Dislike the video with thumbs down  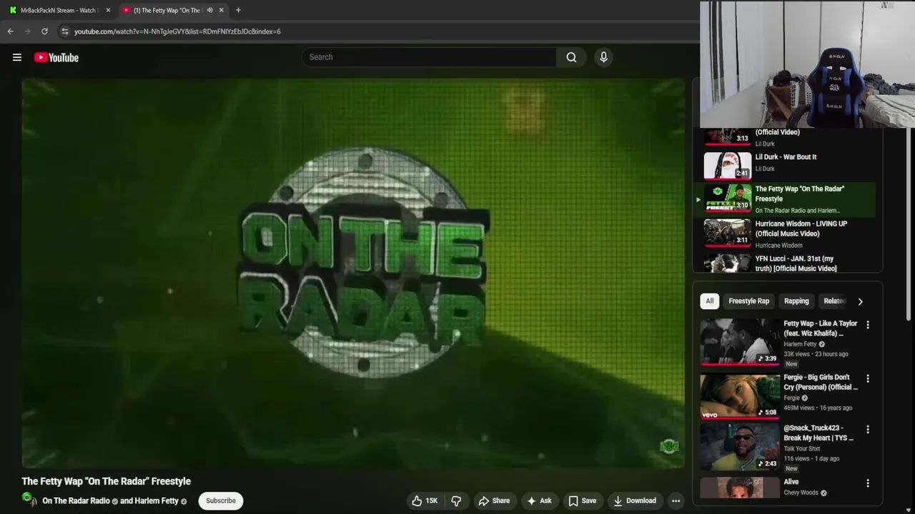pyautogui.click(x=456, y=500)
